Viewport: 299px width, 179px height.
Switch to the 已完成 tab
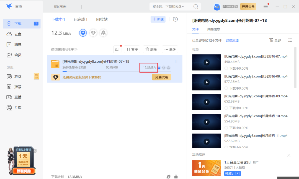(x=81, y=19)
